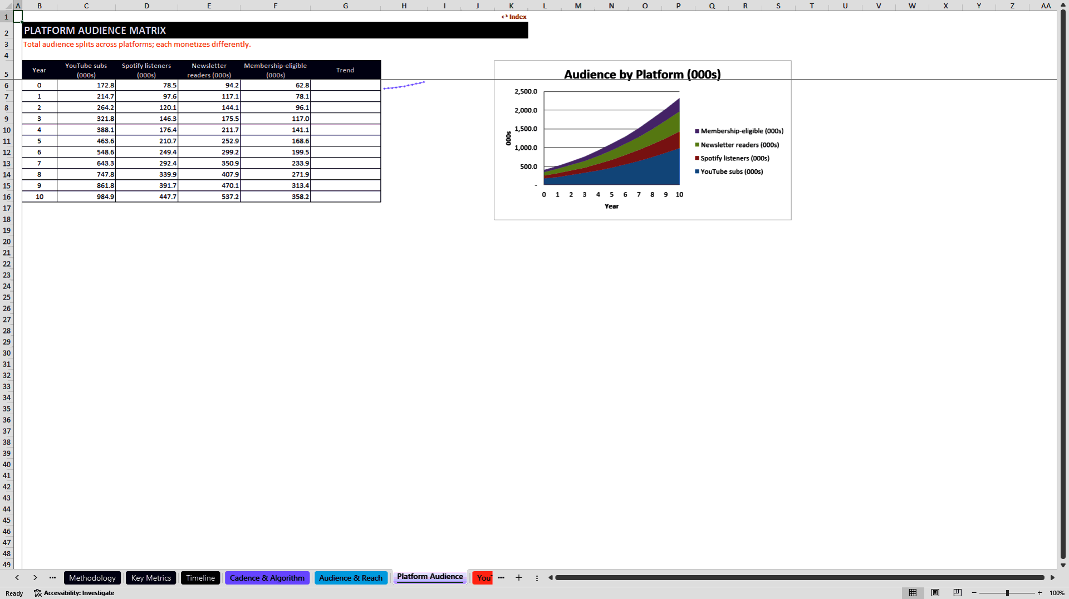
Task: Select the Newsletter readers (000s) header
Action: pos(209,70)
